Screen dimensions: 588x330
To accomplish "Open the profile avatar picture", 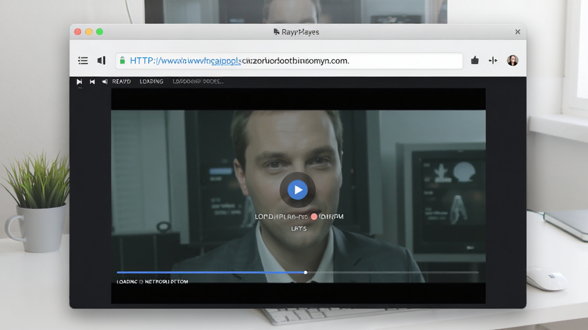I will tap(513, 60).
